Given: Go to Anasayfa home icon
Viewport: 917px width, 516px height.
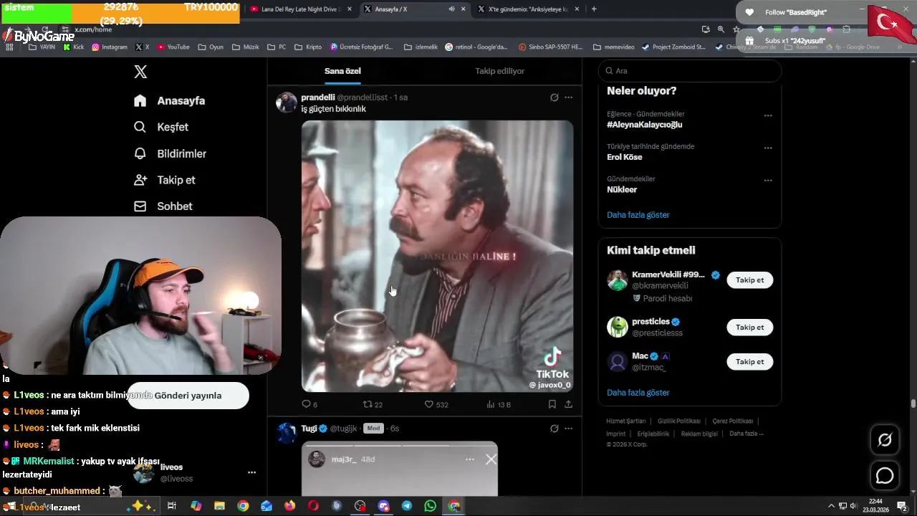Looking at the screenshot, I should 140,101.
